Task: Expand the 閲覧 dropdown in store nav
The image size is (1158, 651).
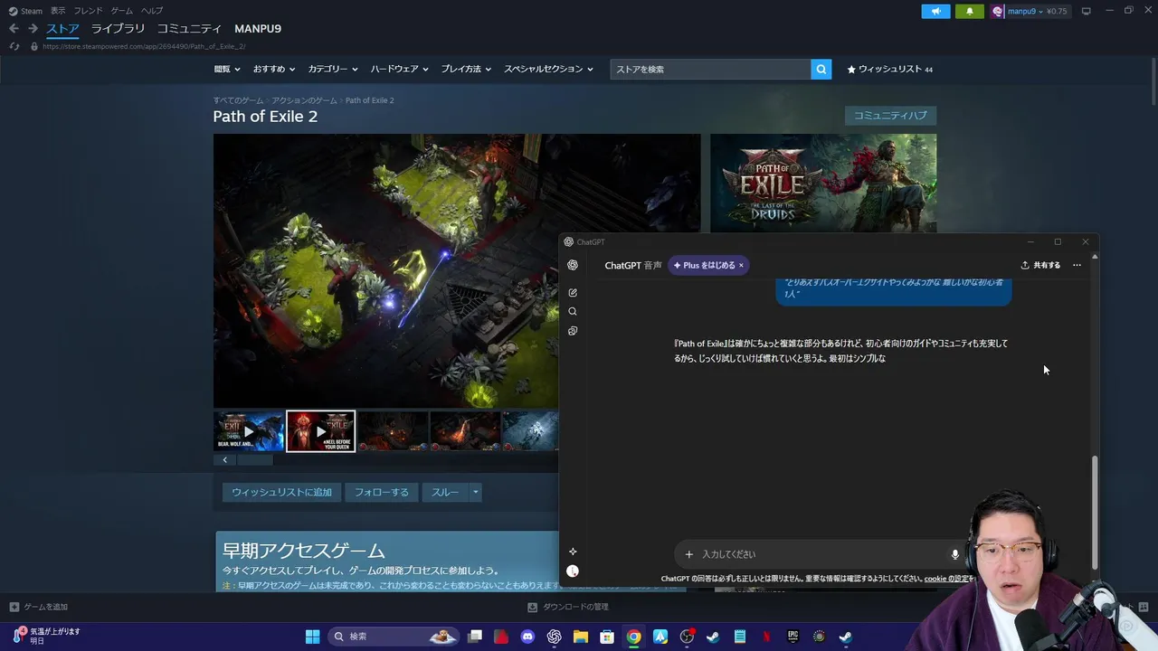Action: pyautogui.click(x=227, y=69)
